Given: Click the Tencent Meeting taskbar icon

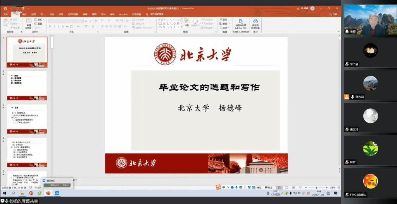Looking at the screenshot, I should coord(57,193).
